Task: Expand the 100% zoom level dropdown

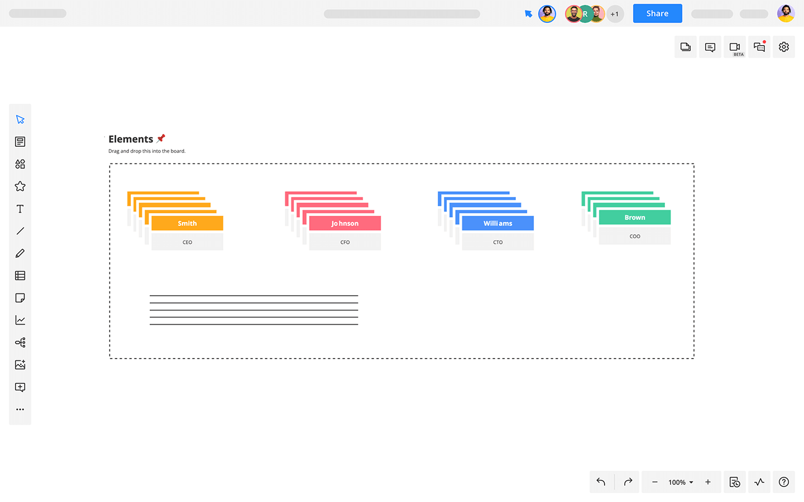Action: 681,482
